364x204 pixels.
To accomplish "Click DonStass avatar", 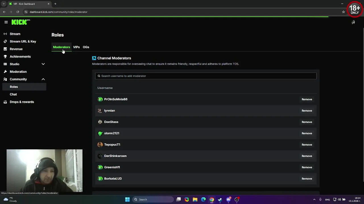I will coord(100,122).
